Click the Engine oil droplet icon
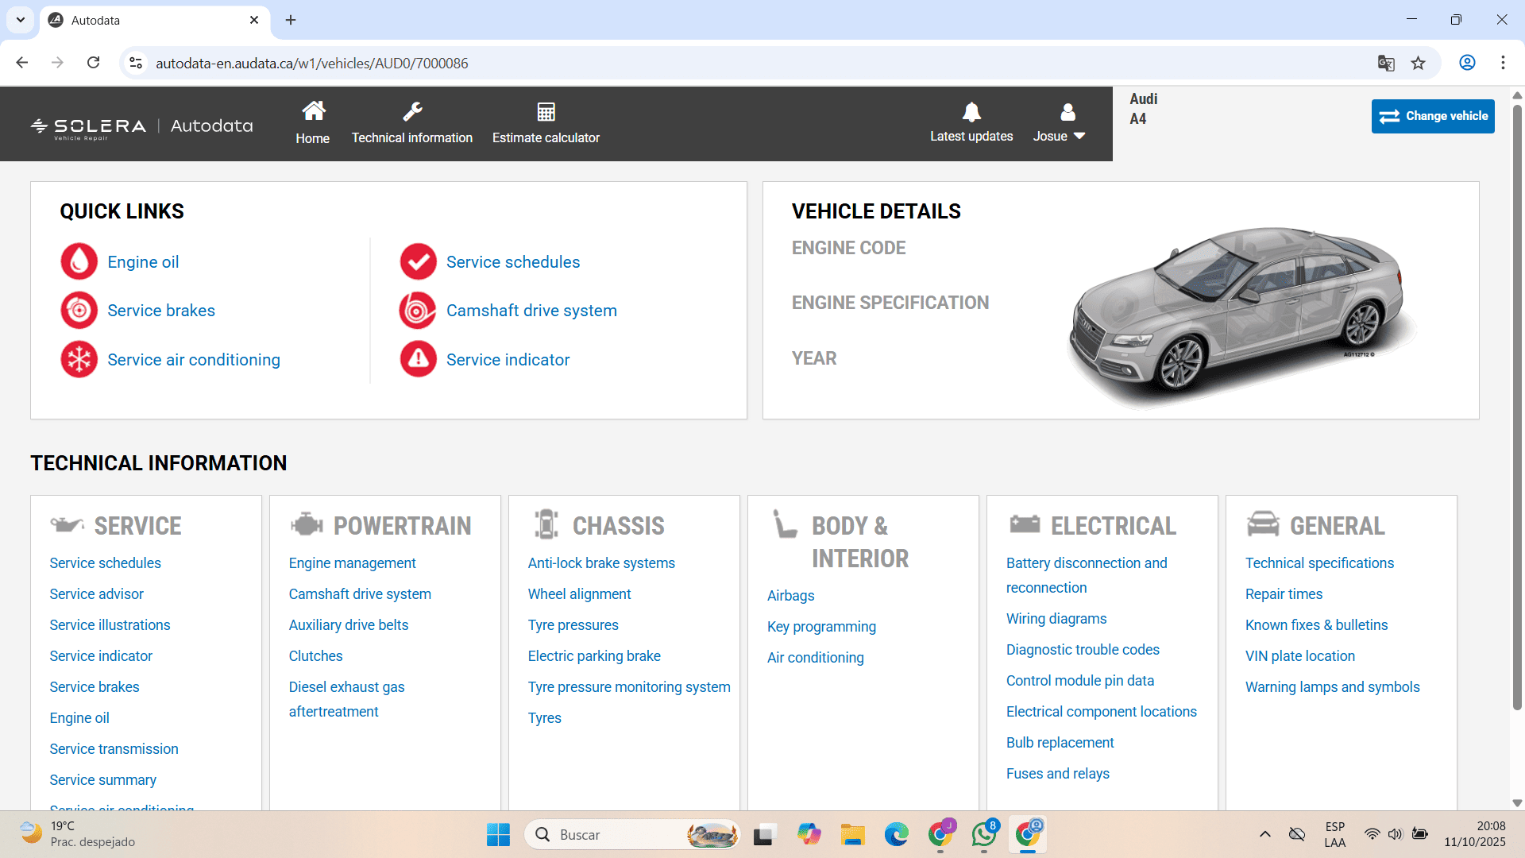Image resolution: width=1525 pixels, height=858 pixels. point(79,261)
